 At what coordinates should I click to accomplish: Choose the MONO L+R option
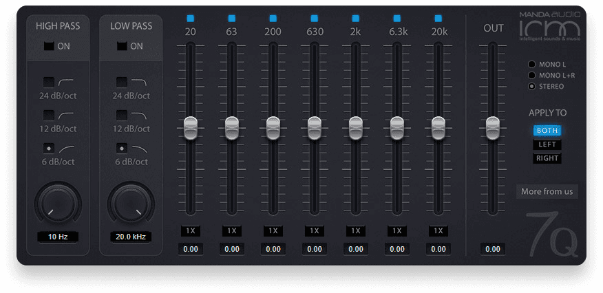pos(531,75)
